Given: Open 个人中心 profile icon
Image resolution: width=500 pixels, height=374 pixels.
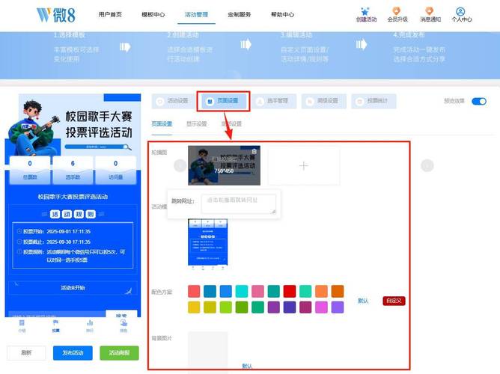Looking at the screenshot, I should (460, 11).
